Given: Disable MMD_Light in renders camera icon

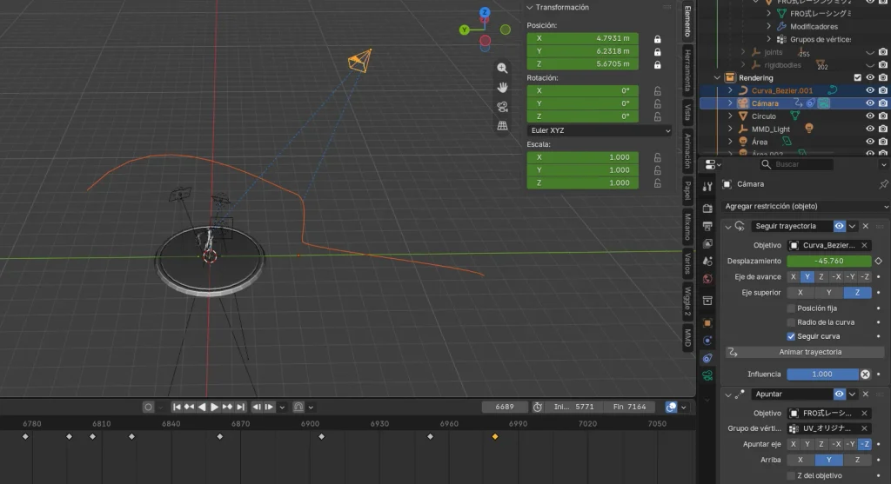Looking at the screenshot, I should [x=883, y=129].
